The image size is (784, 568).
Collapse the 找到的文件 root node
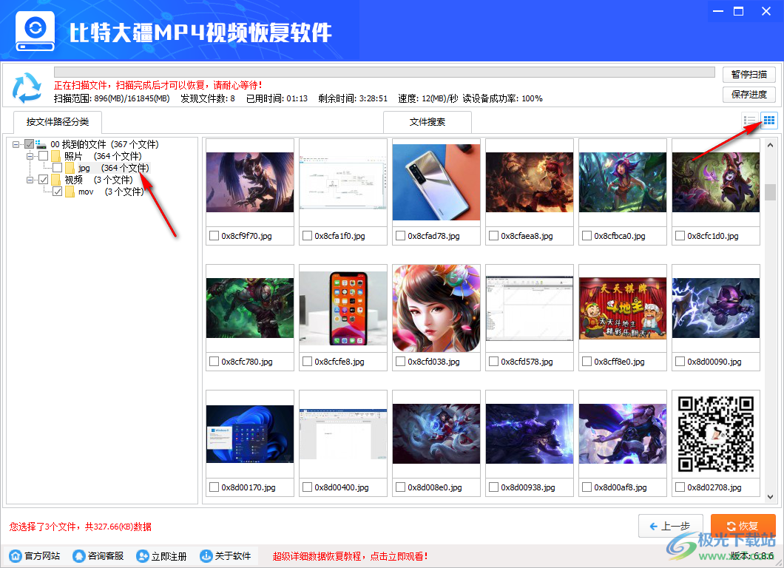[16, 144]
